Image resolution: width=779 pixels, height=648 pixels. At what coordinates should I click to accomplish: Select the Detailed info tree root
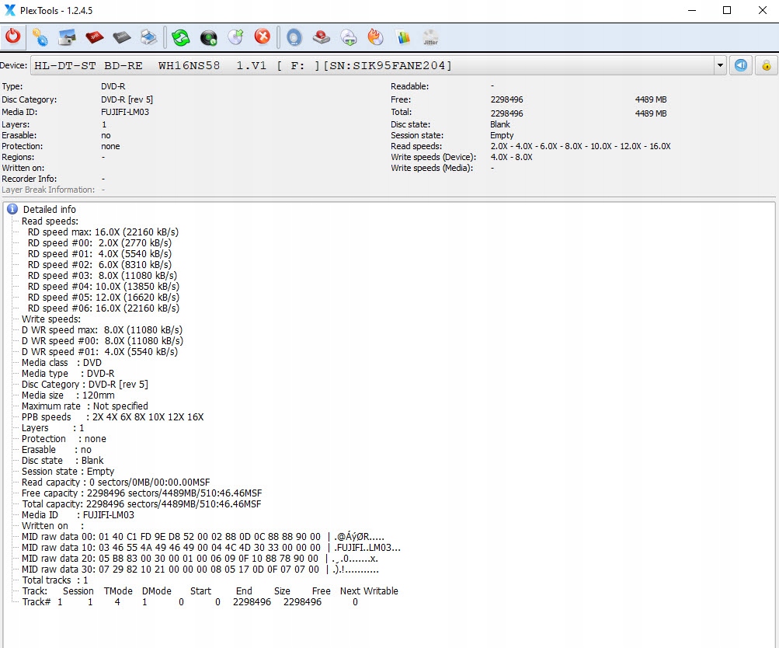click(x=49, y=210)
